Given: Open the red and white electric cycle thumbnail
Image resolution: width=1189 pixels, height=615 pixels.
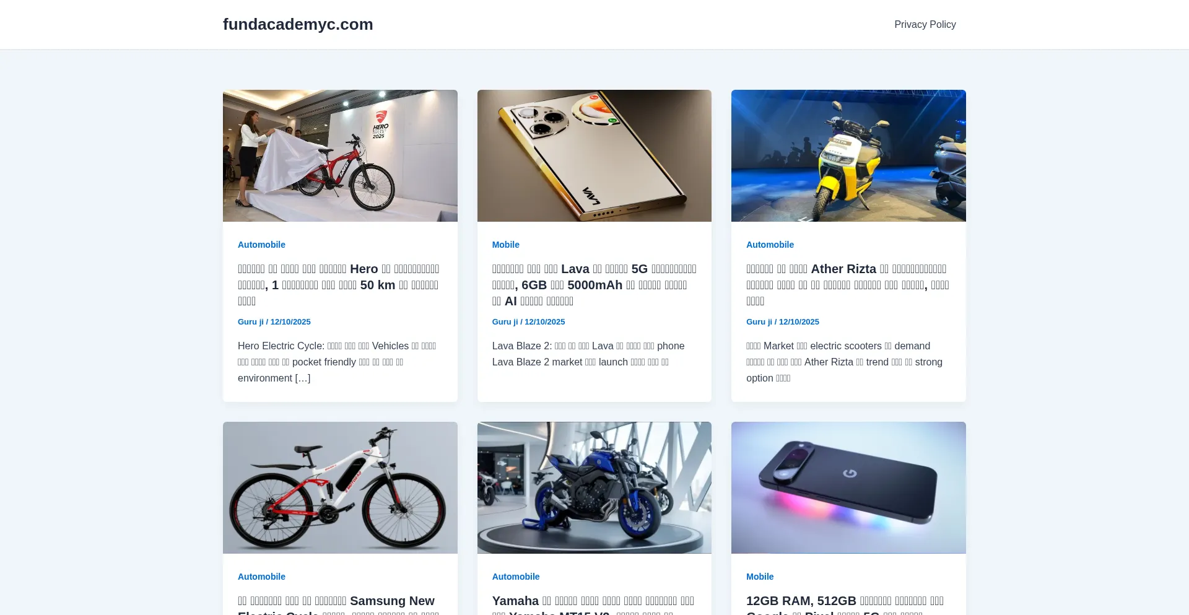Looking at the screenshot, I should tap(340, 487).
